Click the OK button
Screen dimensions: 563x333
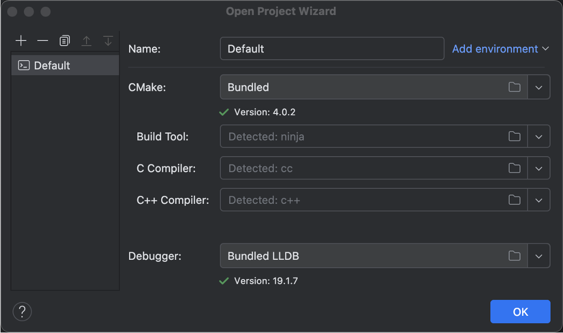point(520,312)
